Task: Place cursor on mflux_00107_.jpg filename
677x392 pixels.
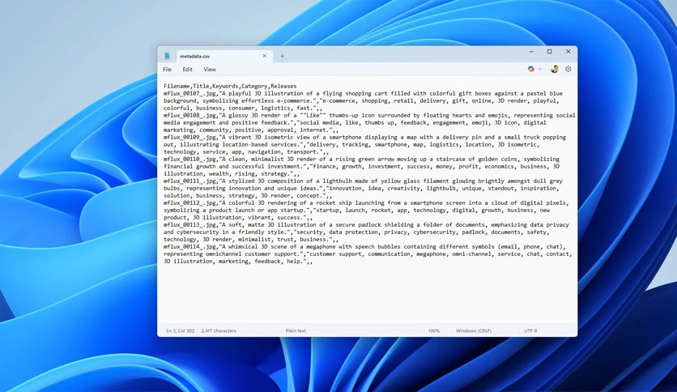Action: click(189, 93)
